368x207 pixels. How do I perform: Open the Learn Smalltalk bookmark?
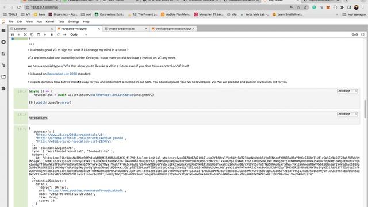pos(287,14)
